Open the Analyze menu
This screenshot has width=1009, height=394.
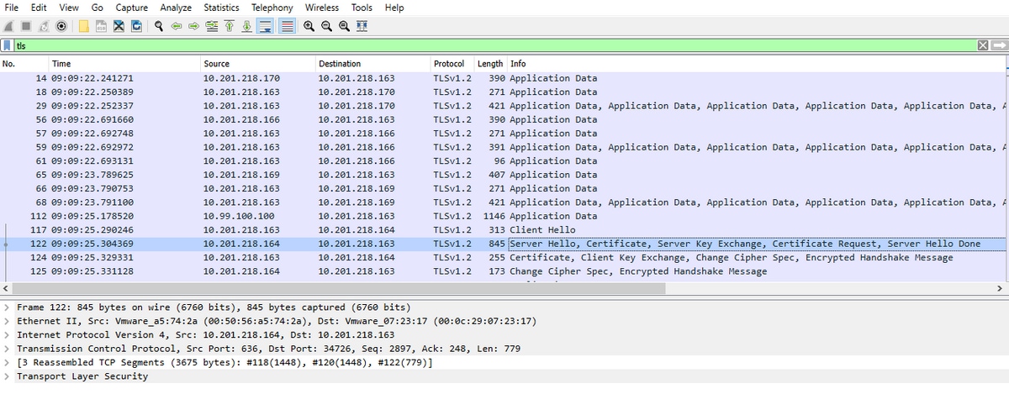click(176, 8)
